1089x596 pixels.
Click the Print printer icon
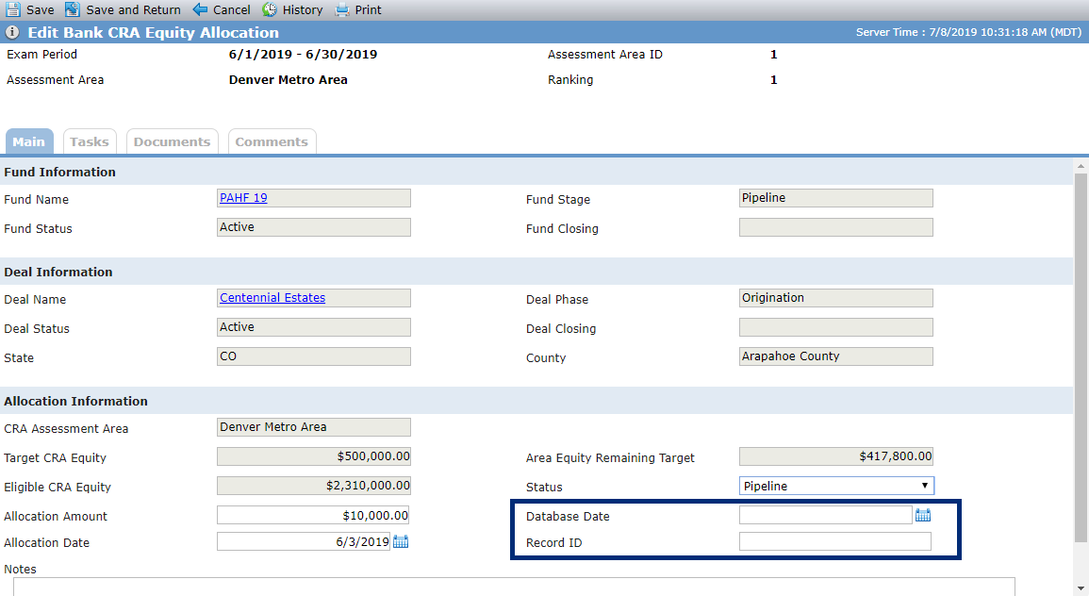(x=341, y=9)
